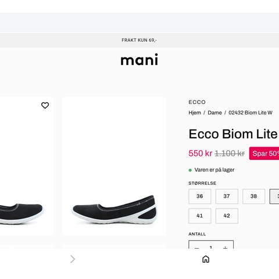
Task: Open the Dame breadcrumb category
Action: click(x=214, y=113)
